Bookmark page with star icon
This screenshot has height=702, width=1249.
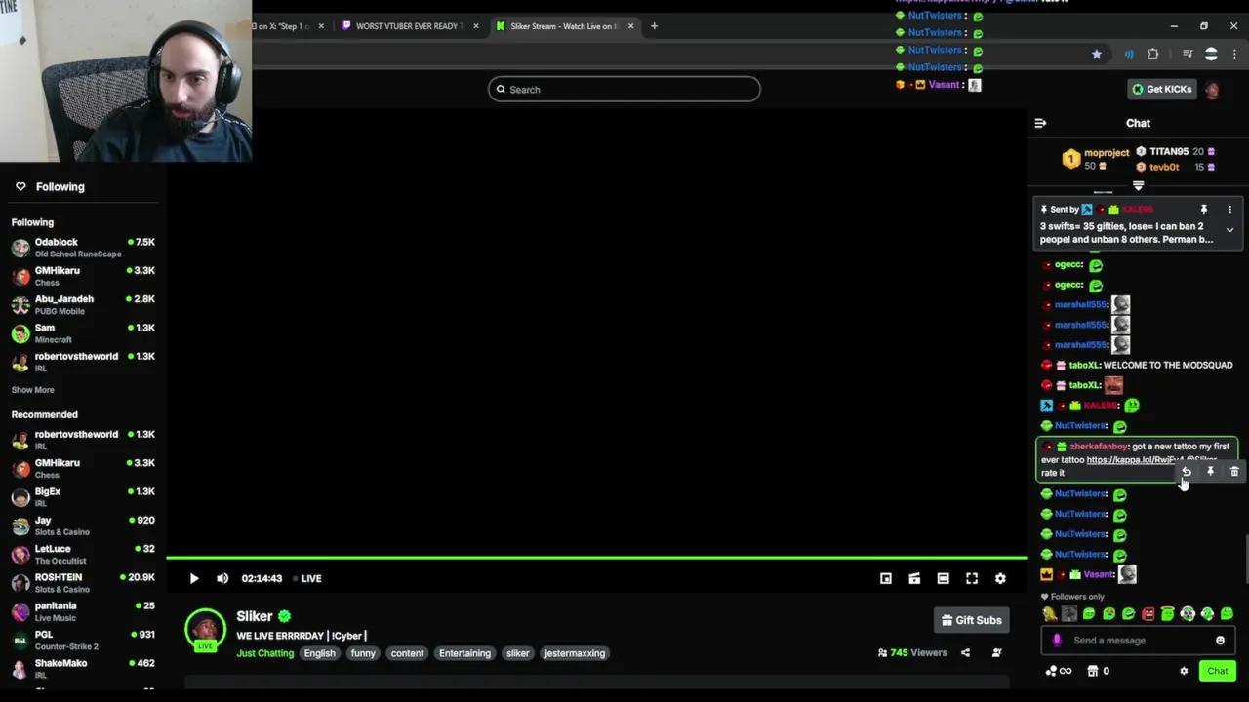1097,55
